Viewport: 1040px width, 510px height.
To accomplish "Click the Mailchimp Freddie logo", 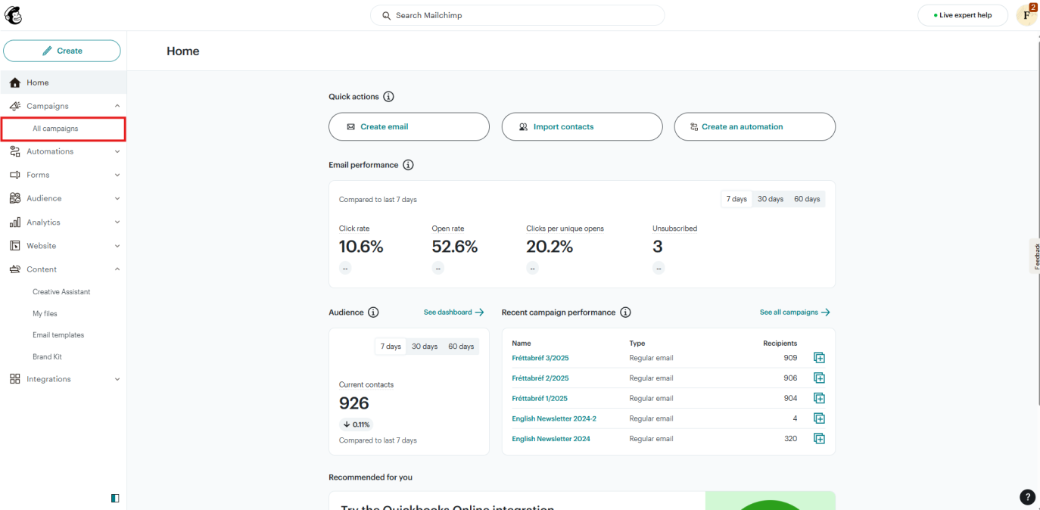I will 14,15.
